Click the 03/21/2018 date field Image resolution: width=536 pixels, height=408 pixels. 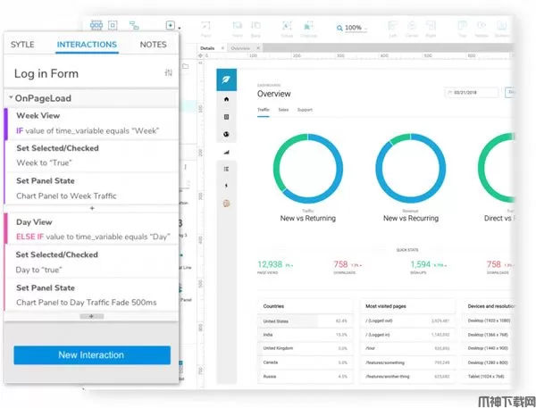(x=471, y=92)
